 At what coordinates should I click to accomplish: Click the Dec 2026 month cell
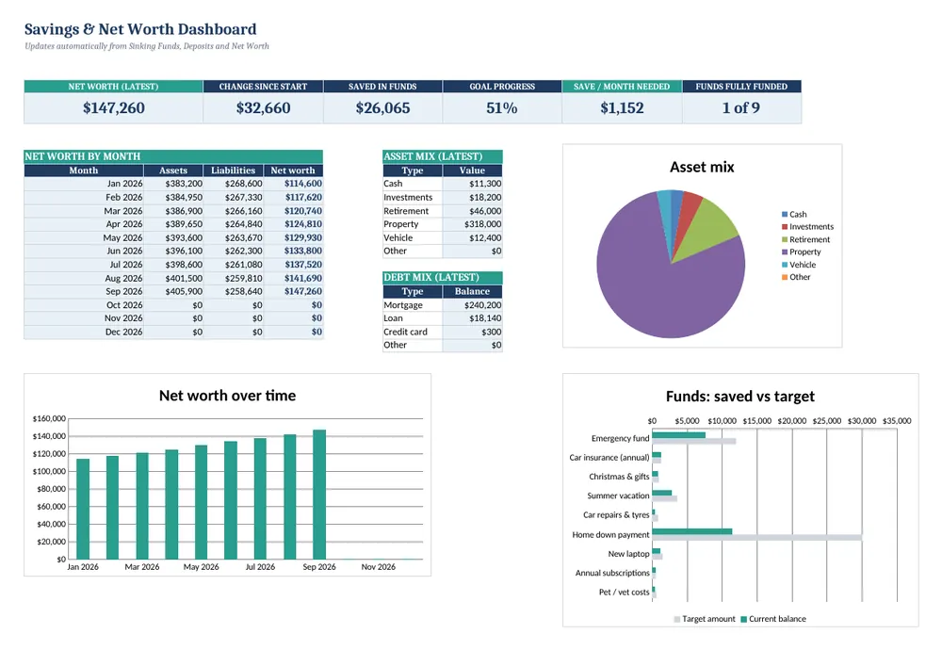(x=84, y=332)
